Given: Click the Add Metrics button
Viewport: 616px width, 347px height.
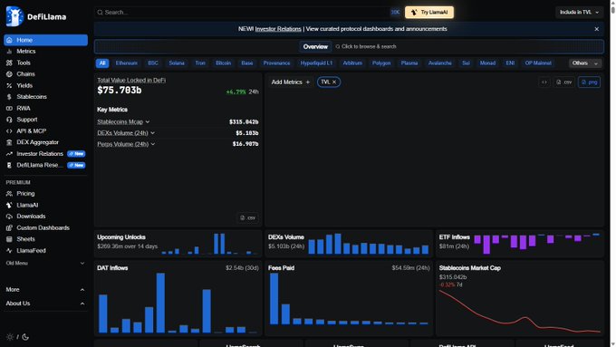Looking at the screenshot, I should 290,82.
